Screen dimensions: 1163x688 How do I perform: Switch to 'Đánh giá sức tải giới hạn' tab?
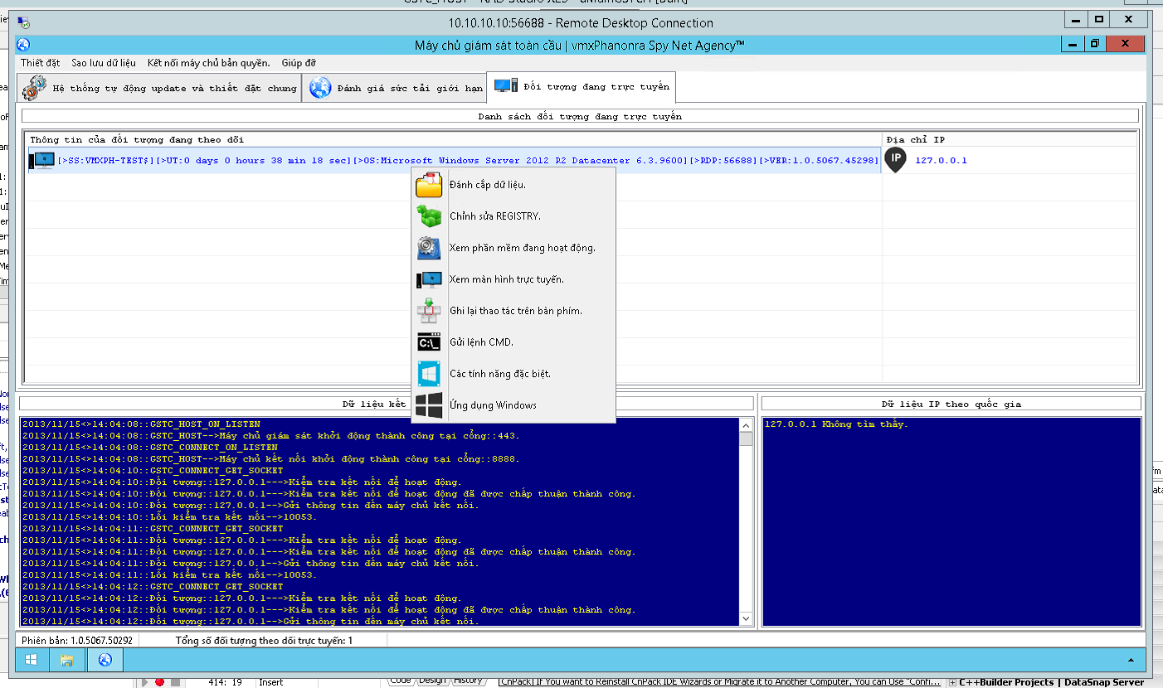coord(395,88)
